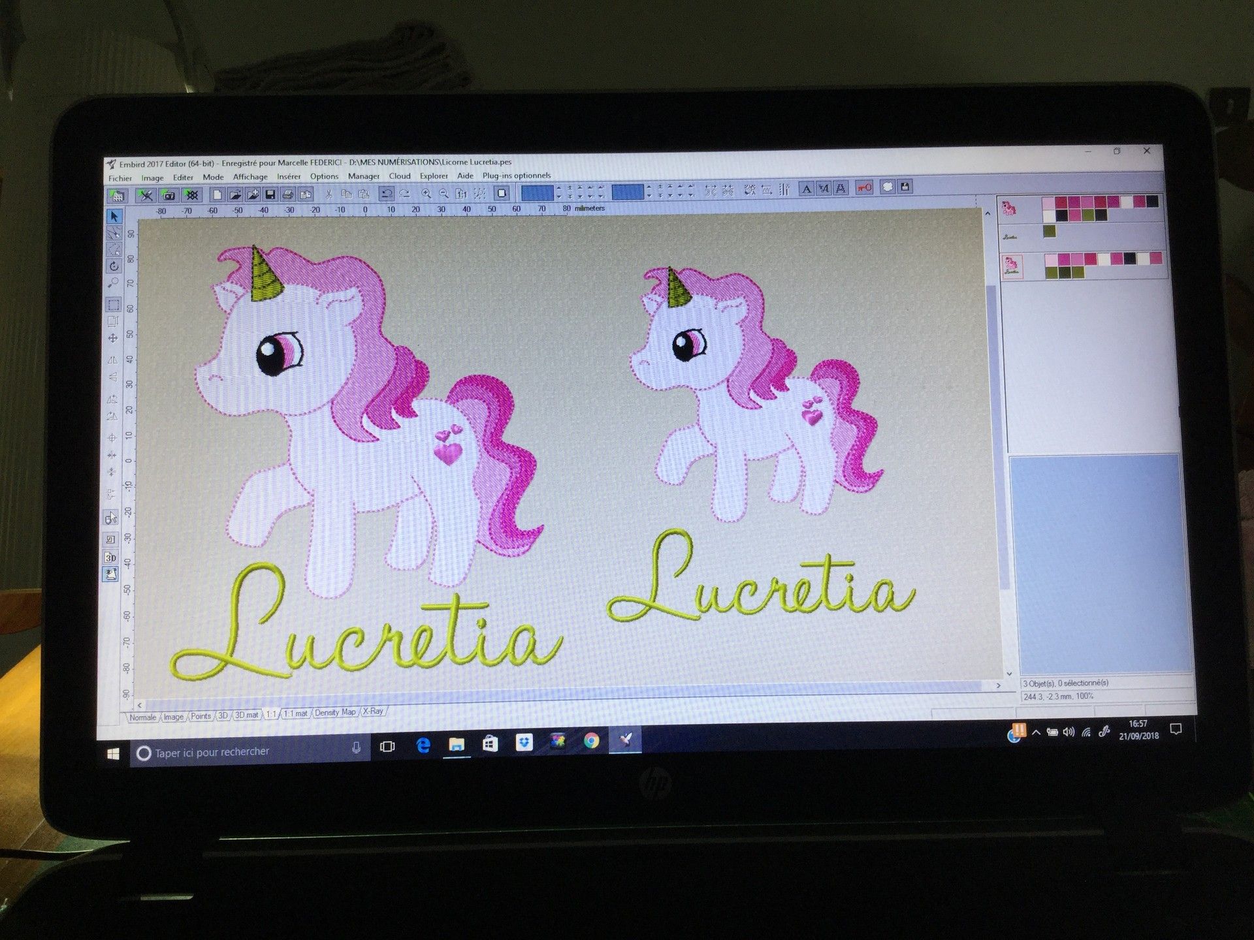The image size is (1254, 940).
Task: Switch to the X-Ray view tab
Action: (x=373, y=711)
